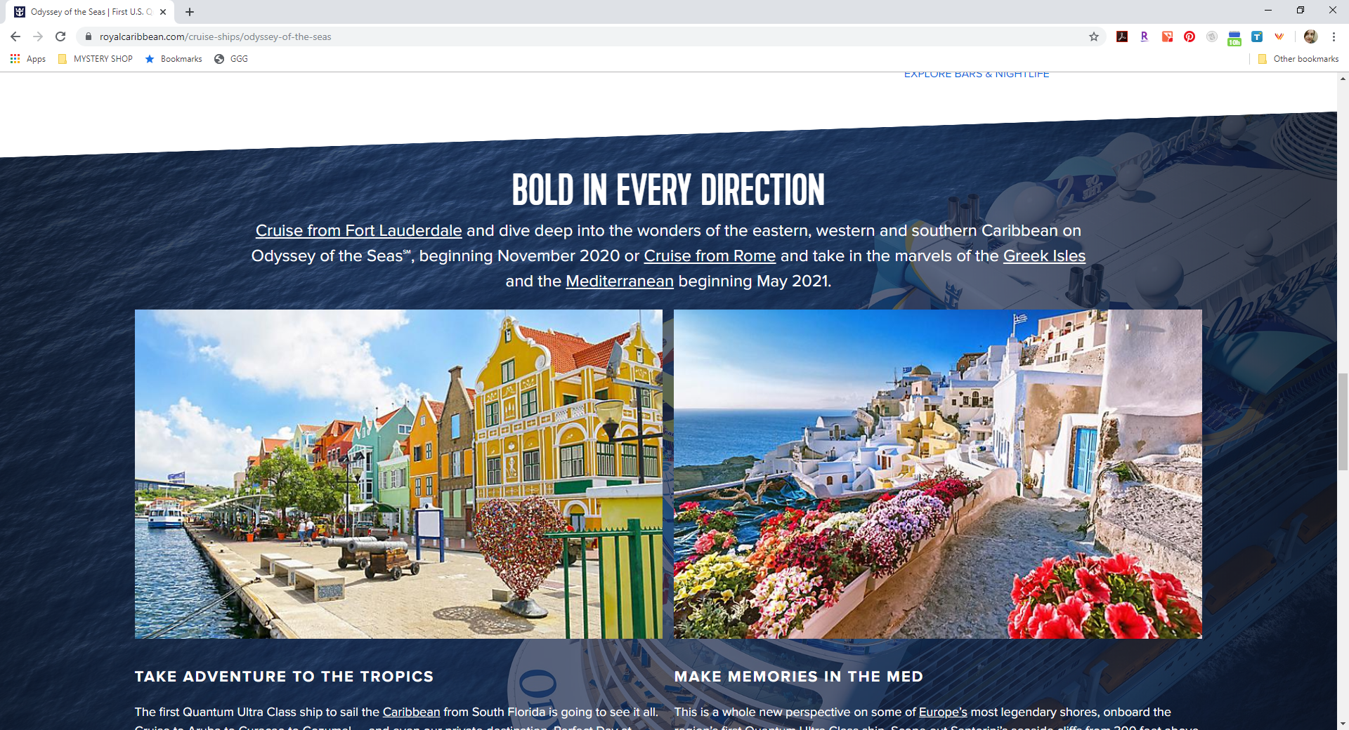The height and width of the screenshot is (730, 1349).
Task: Follow the Cruise from Fort Lauderdale link
Action: click(x=358, y=231)
